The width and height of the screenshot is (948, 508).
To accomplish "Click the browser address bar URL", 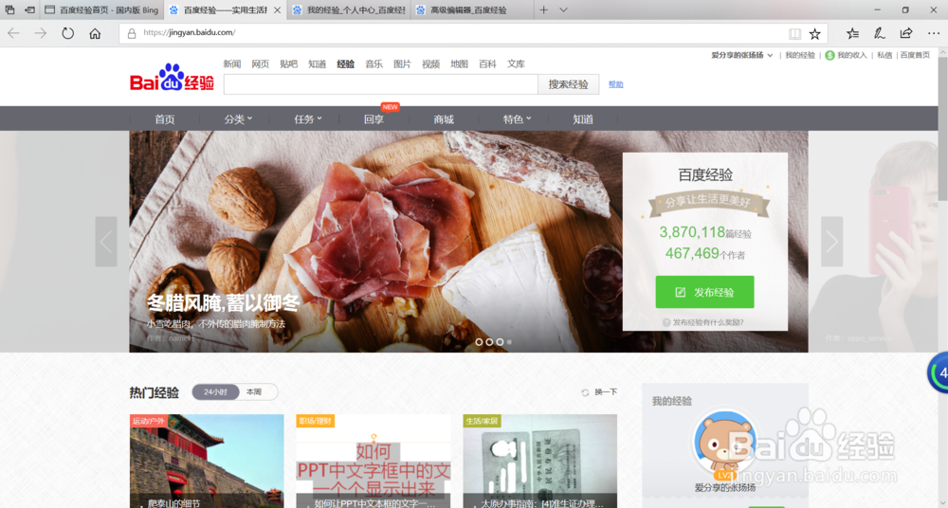I will [x=190, y=32].
